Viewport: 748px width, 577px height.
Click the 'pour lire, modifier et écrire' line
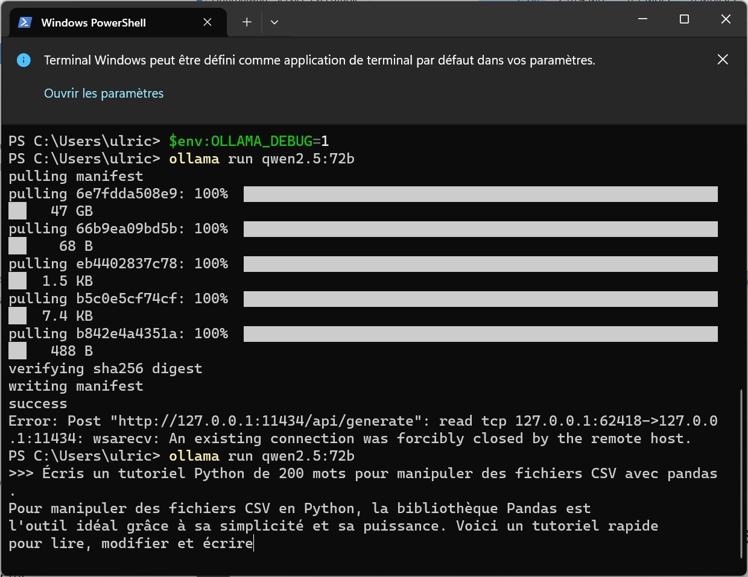pos(131,543)
